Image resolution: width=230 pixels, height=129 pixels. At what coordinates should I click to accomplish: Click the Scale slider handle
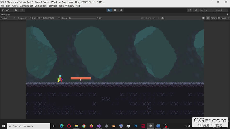70,18
